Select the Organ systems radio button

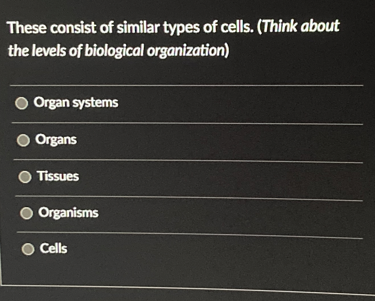23,103
